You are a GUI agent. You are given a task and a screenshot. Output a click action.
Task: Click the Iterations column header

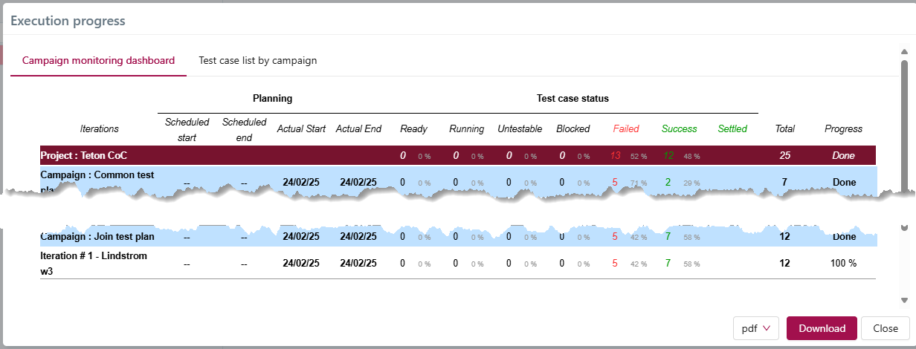99,128
